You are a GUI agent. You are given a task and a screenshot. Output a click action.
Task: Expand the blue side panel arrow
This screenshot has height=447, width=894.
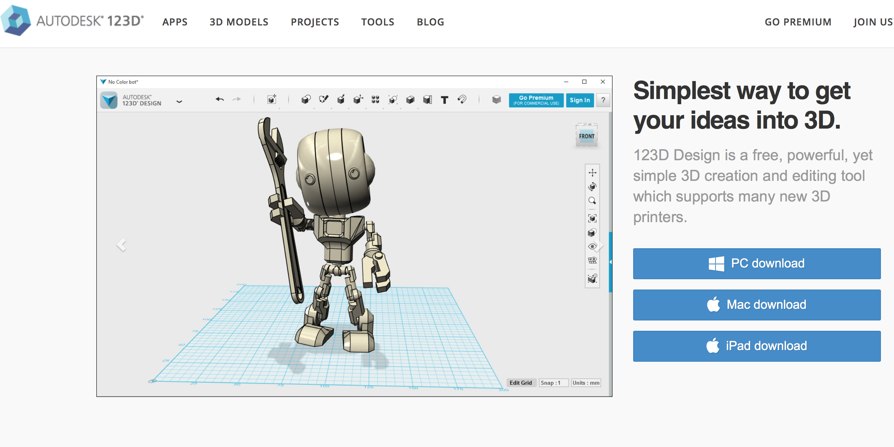610,262
